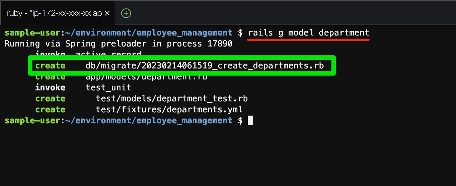The width and height of the screenshot is (456, 186).
Task: Open a new tab with the plus icon
Action: click(126, 13)
